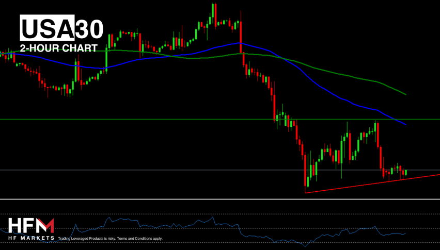Select the blue moving average line
Image resolution: width=440 pixels, height=250 pixels.
[320, 87]
